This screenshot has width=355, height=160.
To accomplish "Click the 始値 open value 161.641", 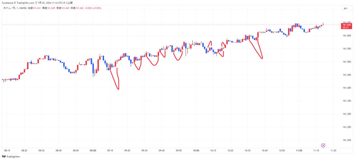I will [x=37, y=8].
